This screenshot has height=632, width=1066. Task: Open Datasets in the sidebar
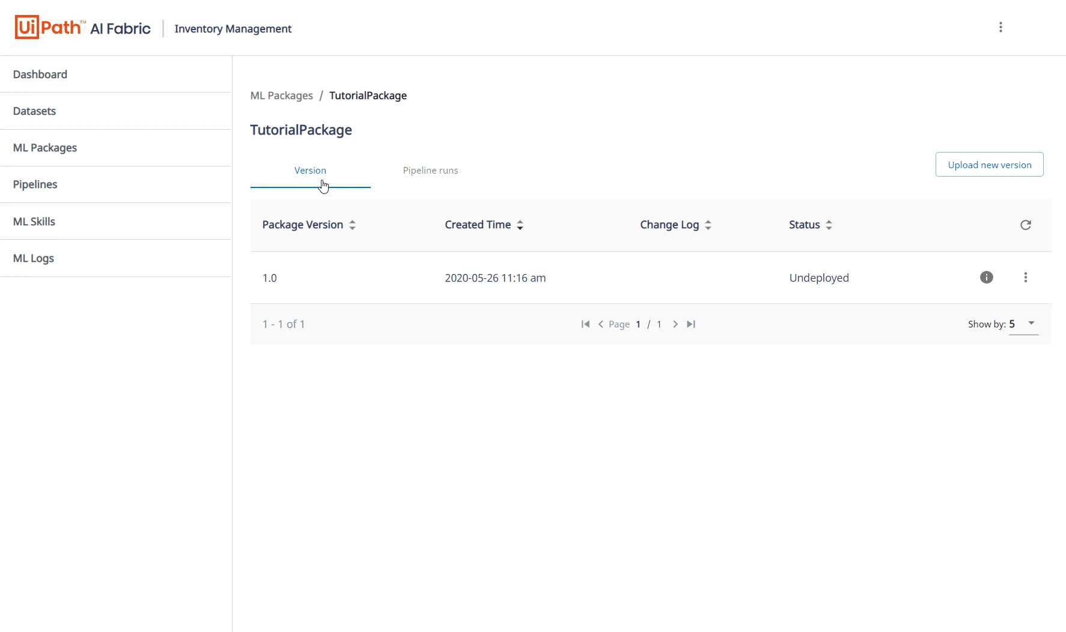pos(115,111)
